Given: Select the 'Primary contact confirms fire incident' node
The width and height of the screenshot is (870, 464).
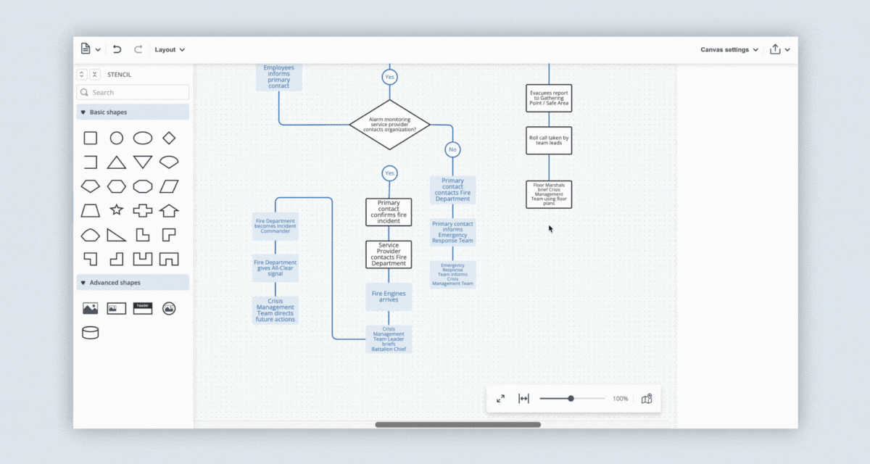Looking at the screenshot, I should (x=389, y=212).
